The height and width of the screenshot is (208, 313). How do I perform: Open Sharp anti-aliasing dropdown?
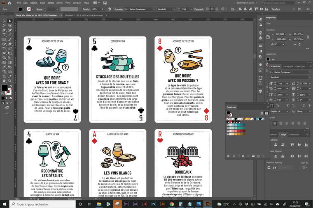click(x=309, y=111)
